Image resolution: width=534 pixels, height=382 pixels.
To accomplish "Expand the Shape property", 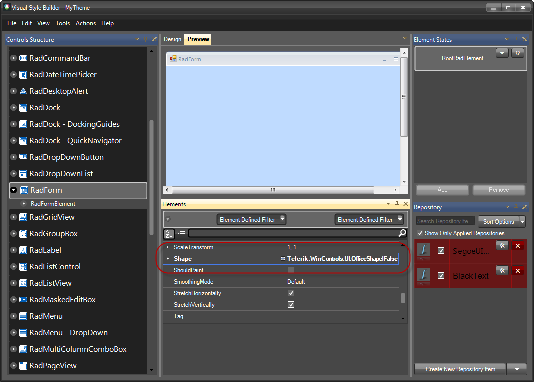I will (x=167, y=259).
